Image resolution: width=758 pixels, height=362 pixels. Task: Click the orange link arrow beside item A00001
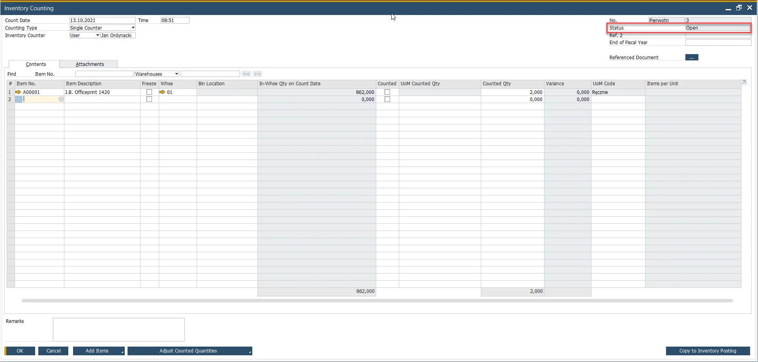18,92
